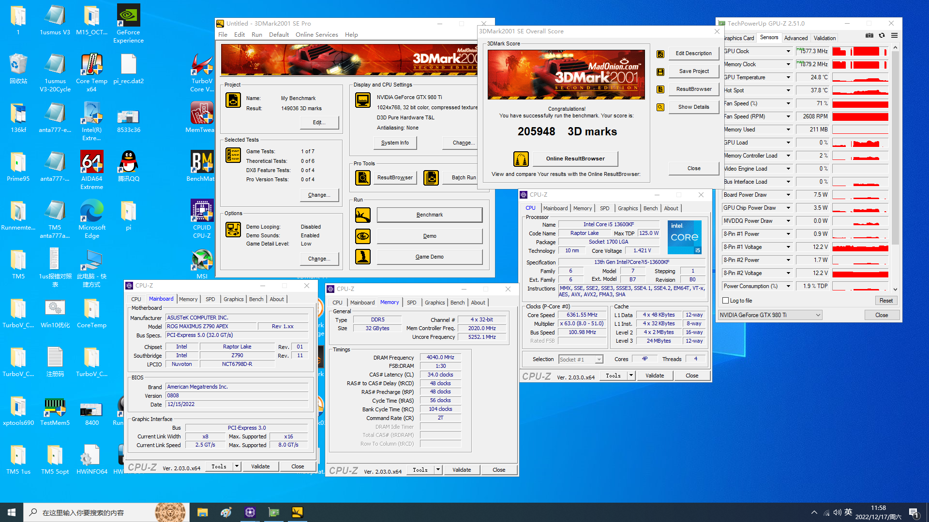Open HWiNFO64 desktop icon
This screenshot has height=522, width=929.
point(91,459)
